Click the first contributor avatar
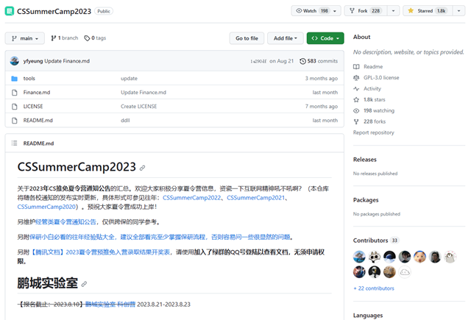471x320 pixels. (359, 257)
